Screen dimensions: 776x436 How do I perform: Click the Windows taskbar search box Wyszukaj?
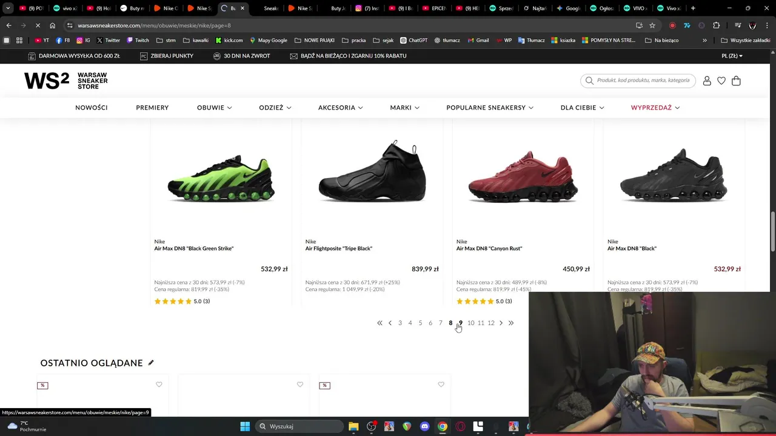(x=299, y=426)
